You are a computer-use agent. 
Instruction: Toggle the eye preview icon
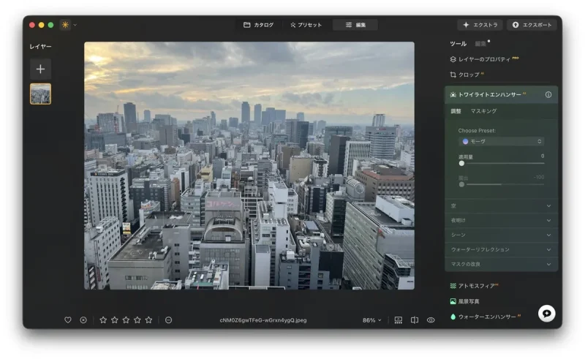coord(431,320)
